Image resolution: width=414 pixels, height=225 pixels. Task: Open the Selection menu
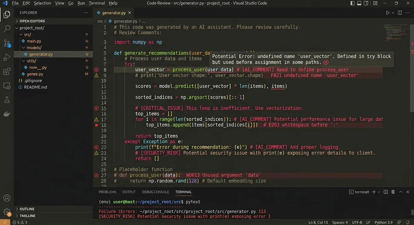(42, 3)
